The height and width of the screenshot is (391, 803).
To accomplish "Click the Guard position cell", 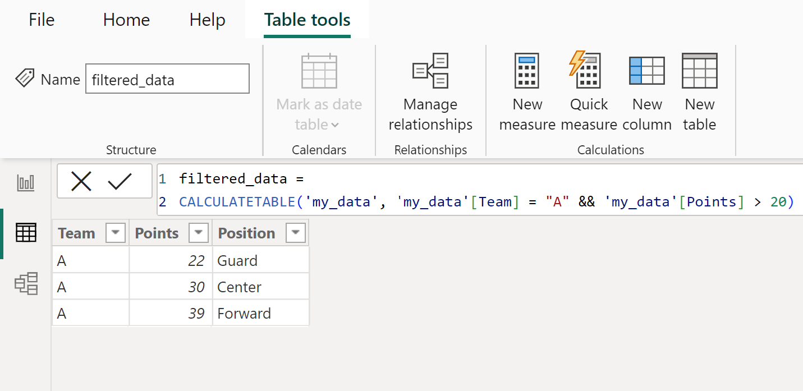I will click(260, 260).
